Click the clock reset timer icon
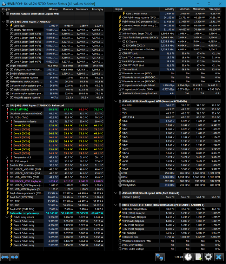This screenshot has height=264, width=226. [x=188, y=257]
